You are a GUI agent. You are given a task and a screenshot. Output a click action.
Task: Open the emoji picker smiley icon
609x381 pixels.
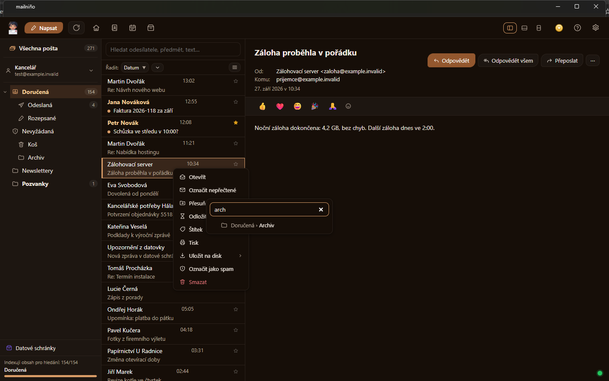[348, 106]
